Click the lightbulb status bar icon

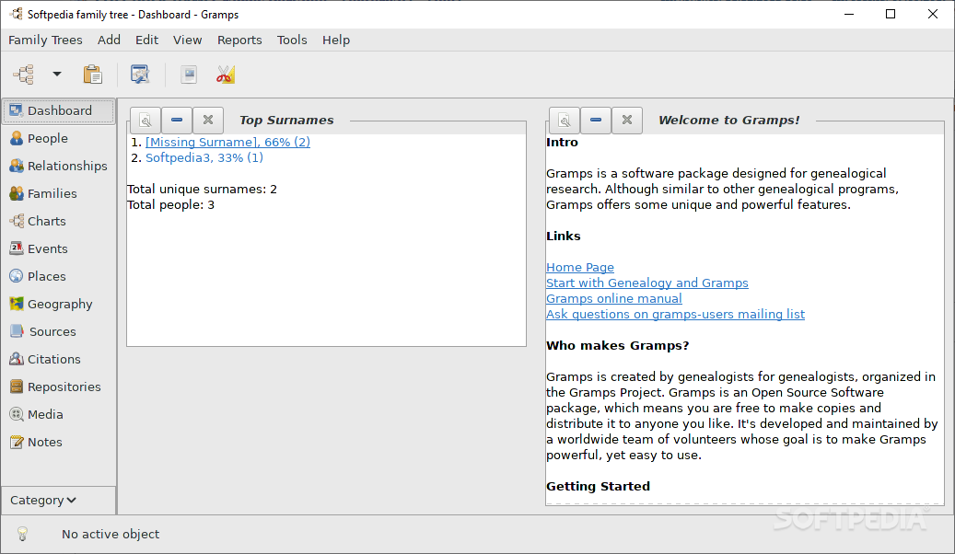click(x=22, y=534)
